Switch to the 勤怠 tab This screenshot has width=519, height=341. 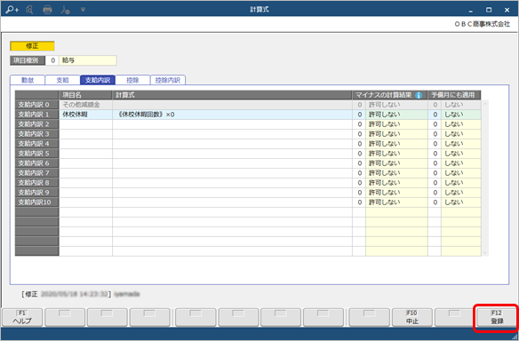click(28, 80)
